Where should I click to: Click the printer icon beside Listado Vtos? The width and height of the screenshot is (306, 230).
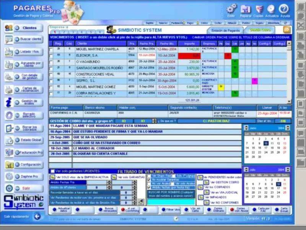coord(9,52)
